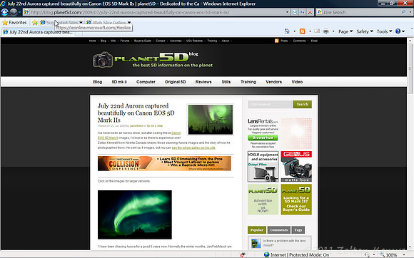Run a search with the magnifier icon
414x258 pixels.
[403, 12]
